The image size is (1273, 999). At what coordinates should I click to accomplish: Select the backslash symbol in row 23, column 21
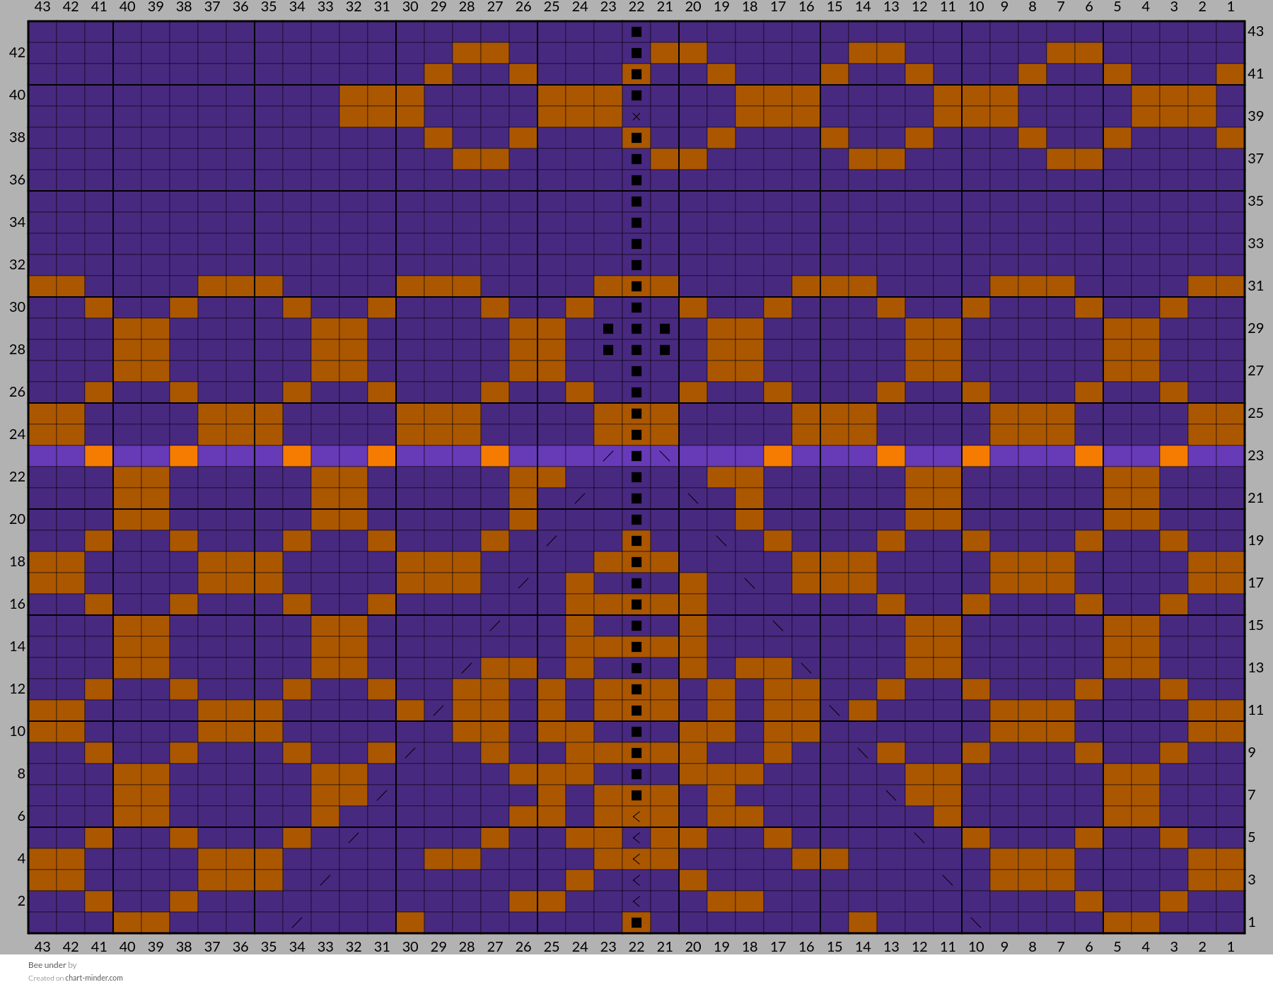pos(665,456)
